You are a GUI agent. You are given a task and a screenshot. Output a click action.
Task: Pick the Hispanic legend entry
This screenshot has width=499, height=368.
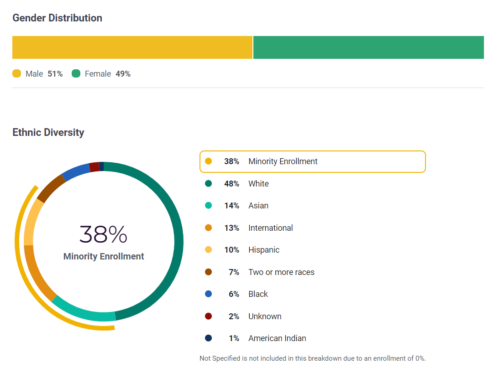(x=263, y=250)
